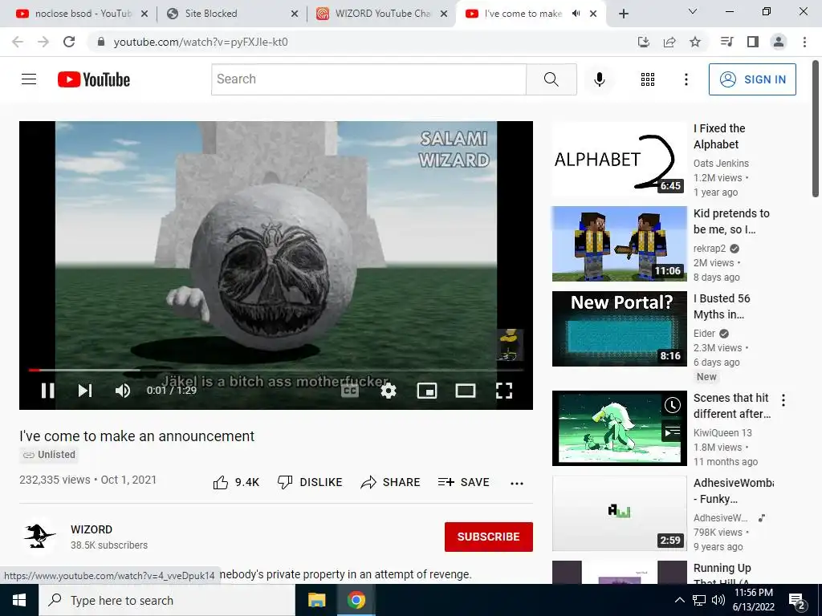Open options for 'Scenes that hit different'
The height and width of the screenshot is (616, 822).
click(783, 400)
